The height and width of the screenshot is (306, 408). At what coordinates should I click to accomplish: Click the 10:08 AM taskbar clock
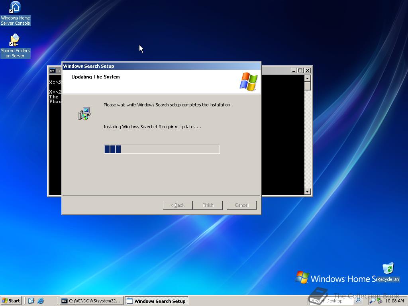click(394, 301)
